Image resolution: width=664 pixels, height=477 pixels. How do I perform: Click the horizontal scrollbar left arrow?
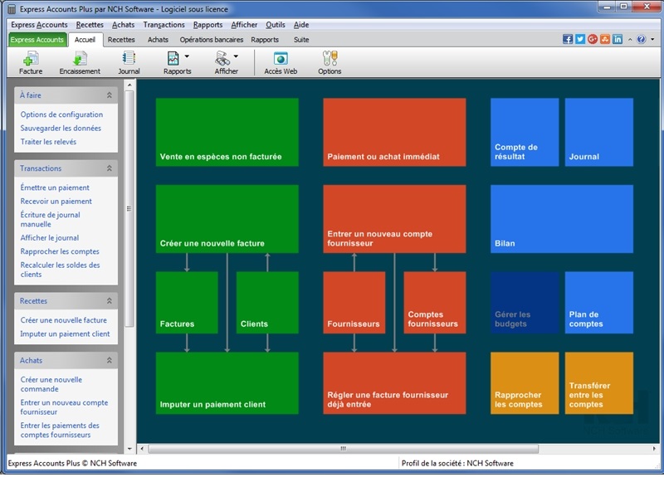tap(142, 449)
